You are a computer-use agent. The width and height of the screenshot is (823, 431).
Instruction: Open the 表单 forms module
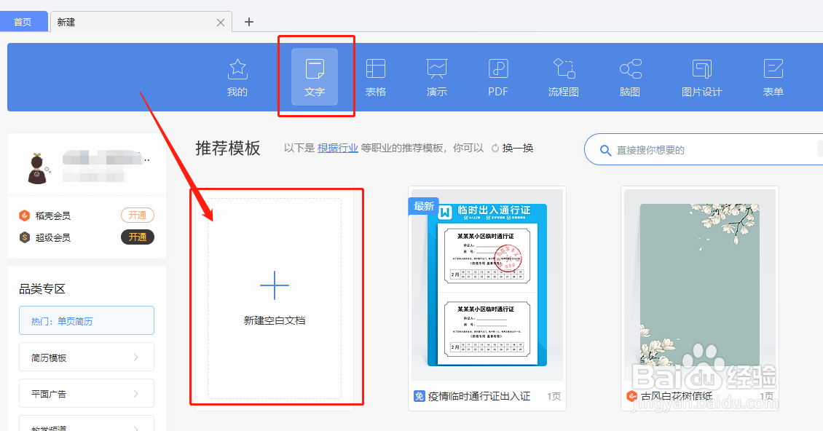772,76
